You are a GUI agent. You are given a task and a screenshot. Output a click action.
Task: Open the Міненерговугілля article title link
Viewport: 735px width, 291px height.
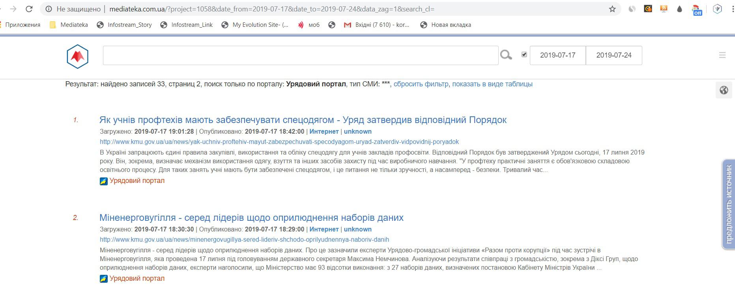click(251, 218)
